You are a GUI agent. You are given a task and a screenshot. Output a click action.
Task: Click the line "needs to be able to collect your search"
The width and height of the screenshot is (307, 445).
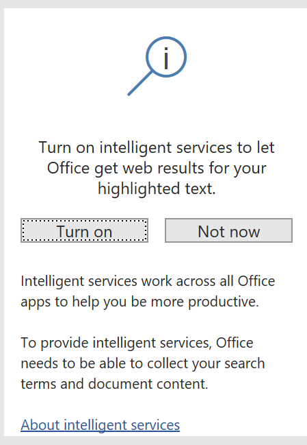click(x=143, y=363)
